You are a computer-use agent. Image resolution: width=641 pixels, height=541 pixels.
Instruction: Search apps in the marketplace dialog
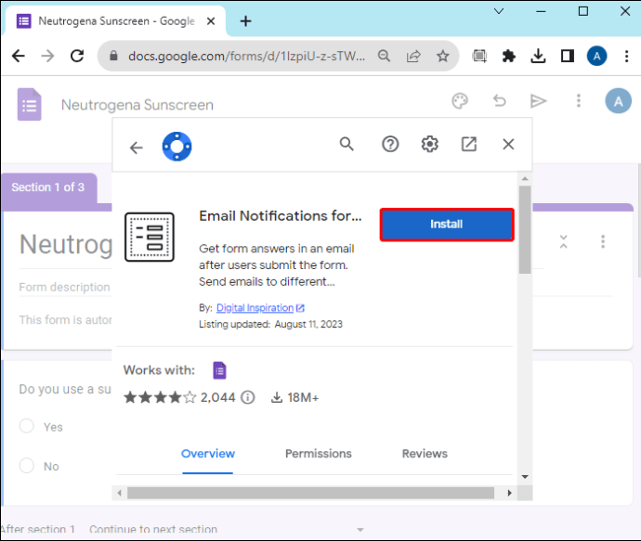[347, 144]
